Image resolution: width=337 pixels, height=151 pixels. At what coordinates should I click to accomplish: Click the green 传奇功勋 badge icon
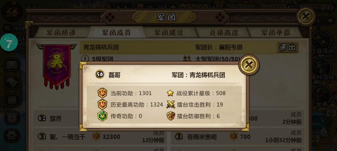(x=102, y=116)
